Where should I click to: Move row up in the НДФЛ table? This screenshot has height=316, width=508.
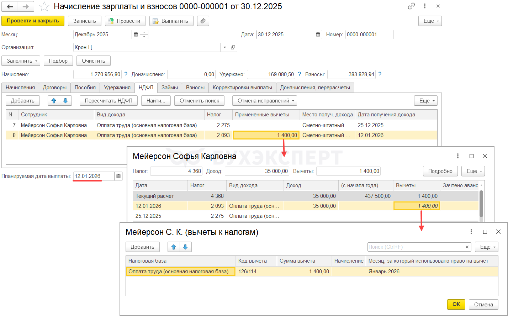(x=54, y=101)
